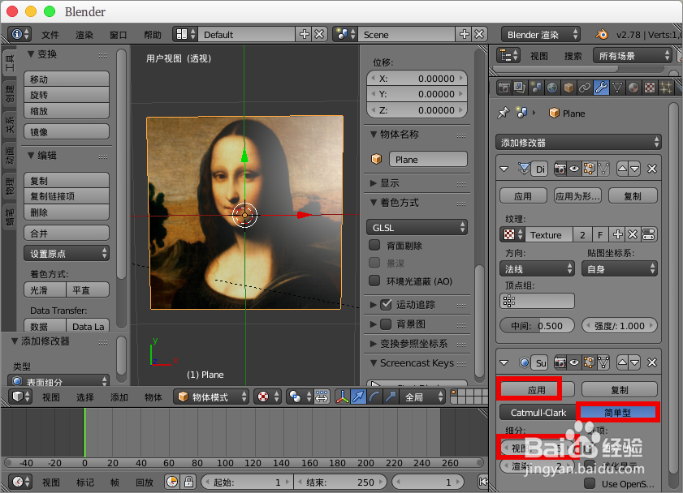Toggle the 3D manipulator axes icon
The image size is (683, 493).
343,397
